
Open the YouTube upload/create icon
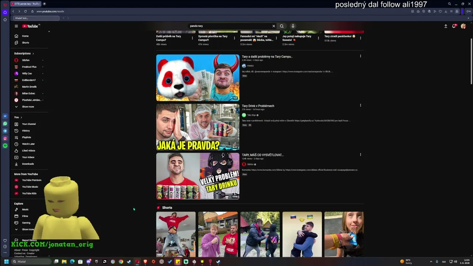[x=446, y=26]
